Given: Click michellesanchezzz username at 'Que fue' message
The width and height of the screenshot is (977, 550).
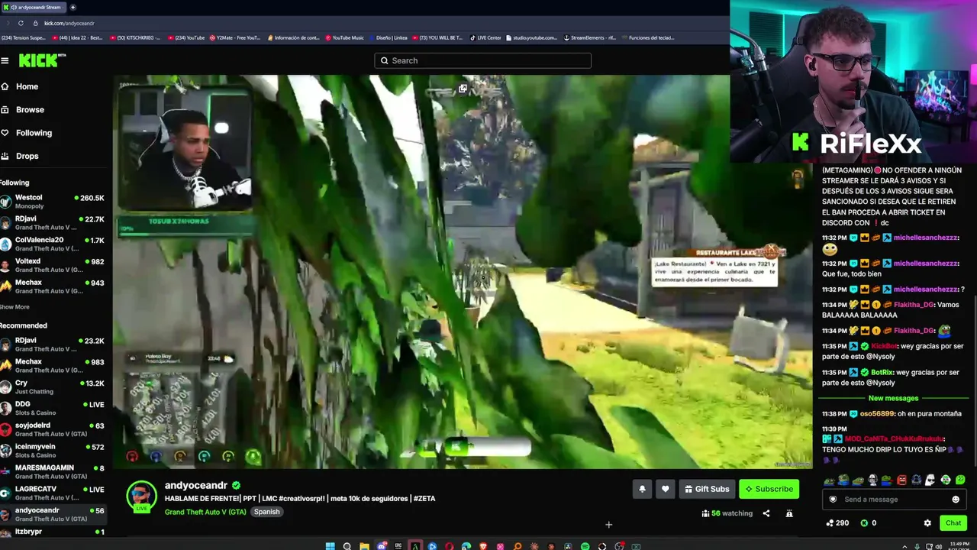Looking at the screenshot, I should tap(925, 264).
